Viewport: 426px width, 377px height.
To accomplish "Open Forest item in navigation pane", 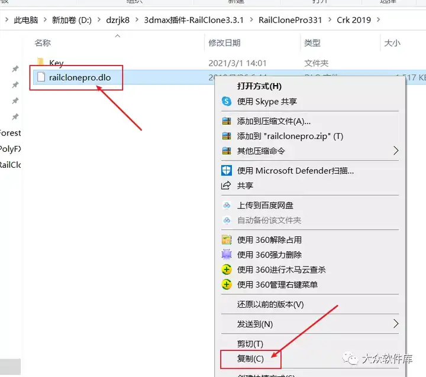I will (x=10, y=133).
